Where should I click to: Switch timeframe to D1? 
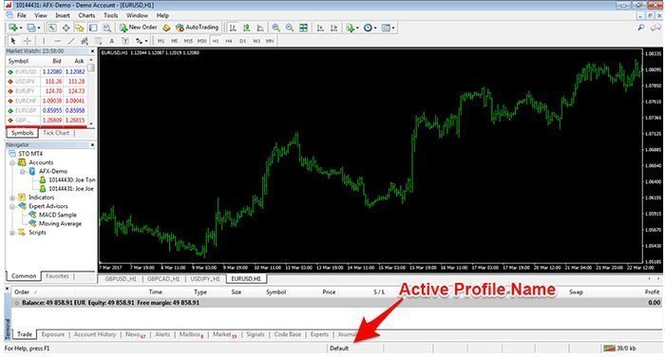coord(242,41)
